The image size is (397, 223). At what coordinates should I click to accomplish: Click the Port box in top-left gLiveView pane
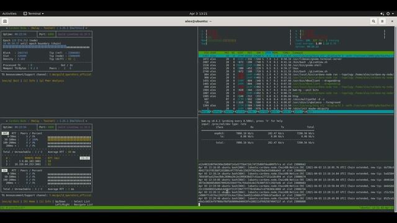point(47,34)
